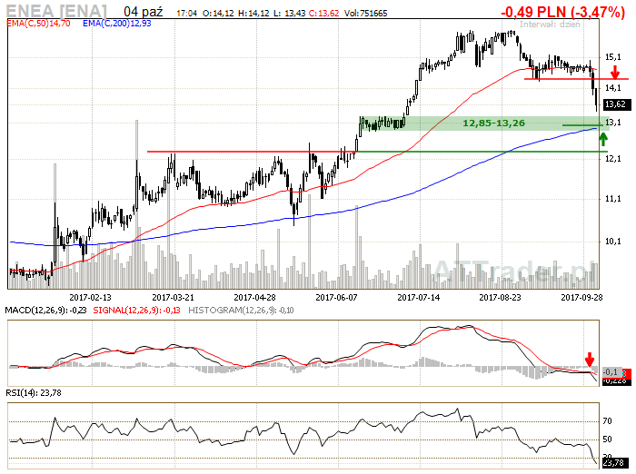The height and width of the screenshot is (474, 636).
Task: Click the EMA(C,200) 12,93 legend
Action: [117, 24]
